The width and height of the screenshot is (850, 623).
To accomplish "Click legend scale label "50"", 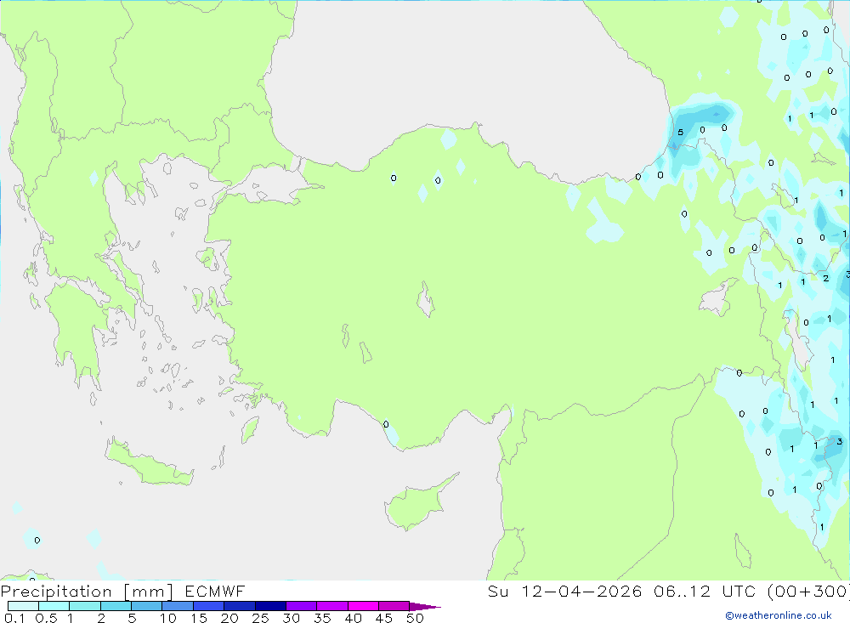I will point(415,618).
